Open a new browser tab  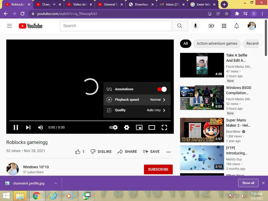pyautogui.click(x=224, y=4)
